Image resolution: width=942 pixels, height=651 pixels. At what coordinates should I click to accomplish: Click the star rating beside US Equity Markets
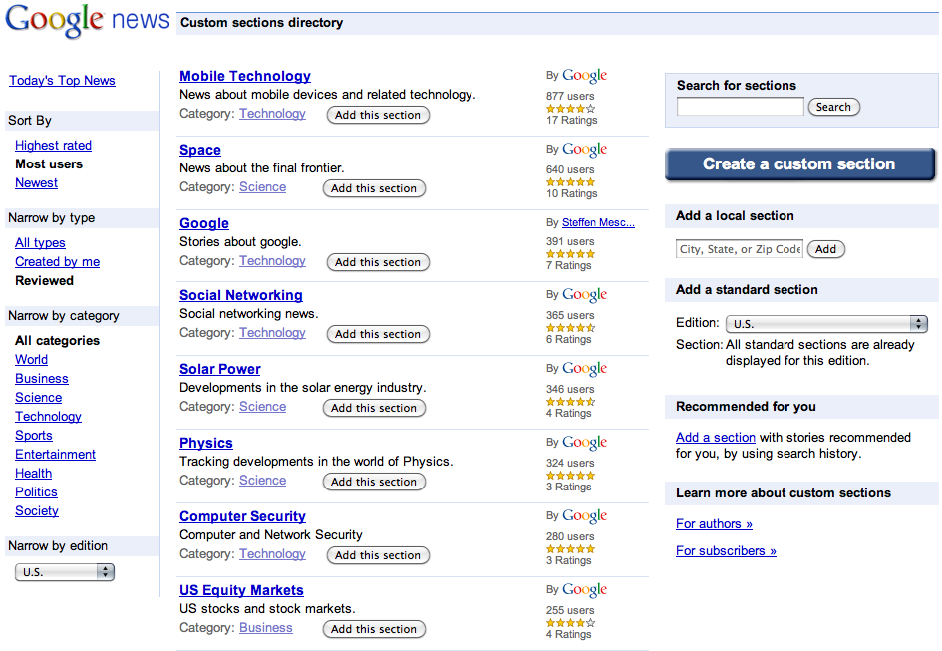569,622
